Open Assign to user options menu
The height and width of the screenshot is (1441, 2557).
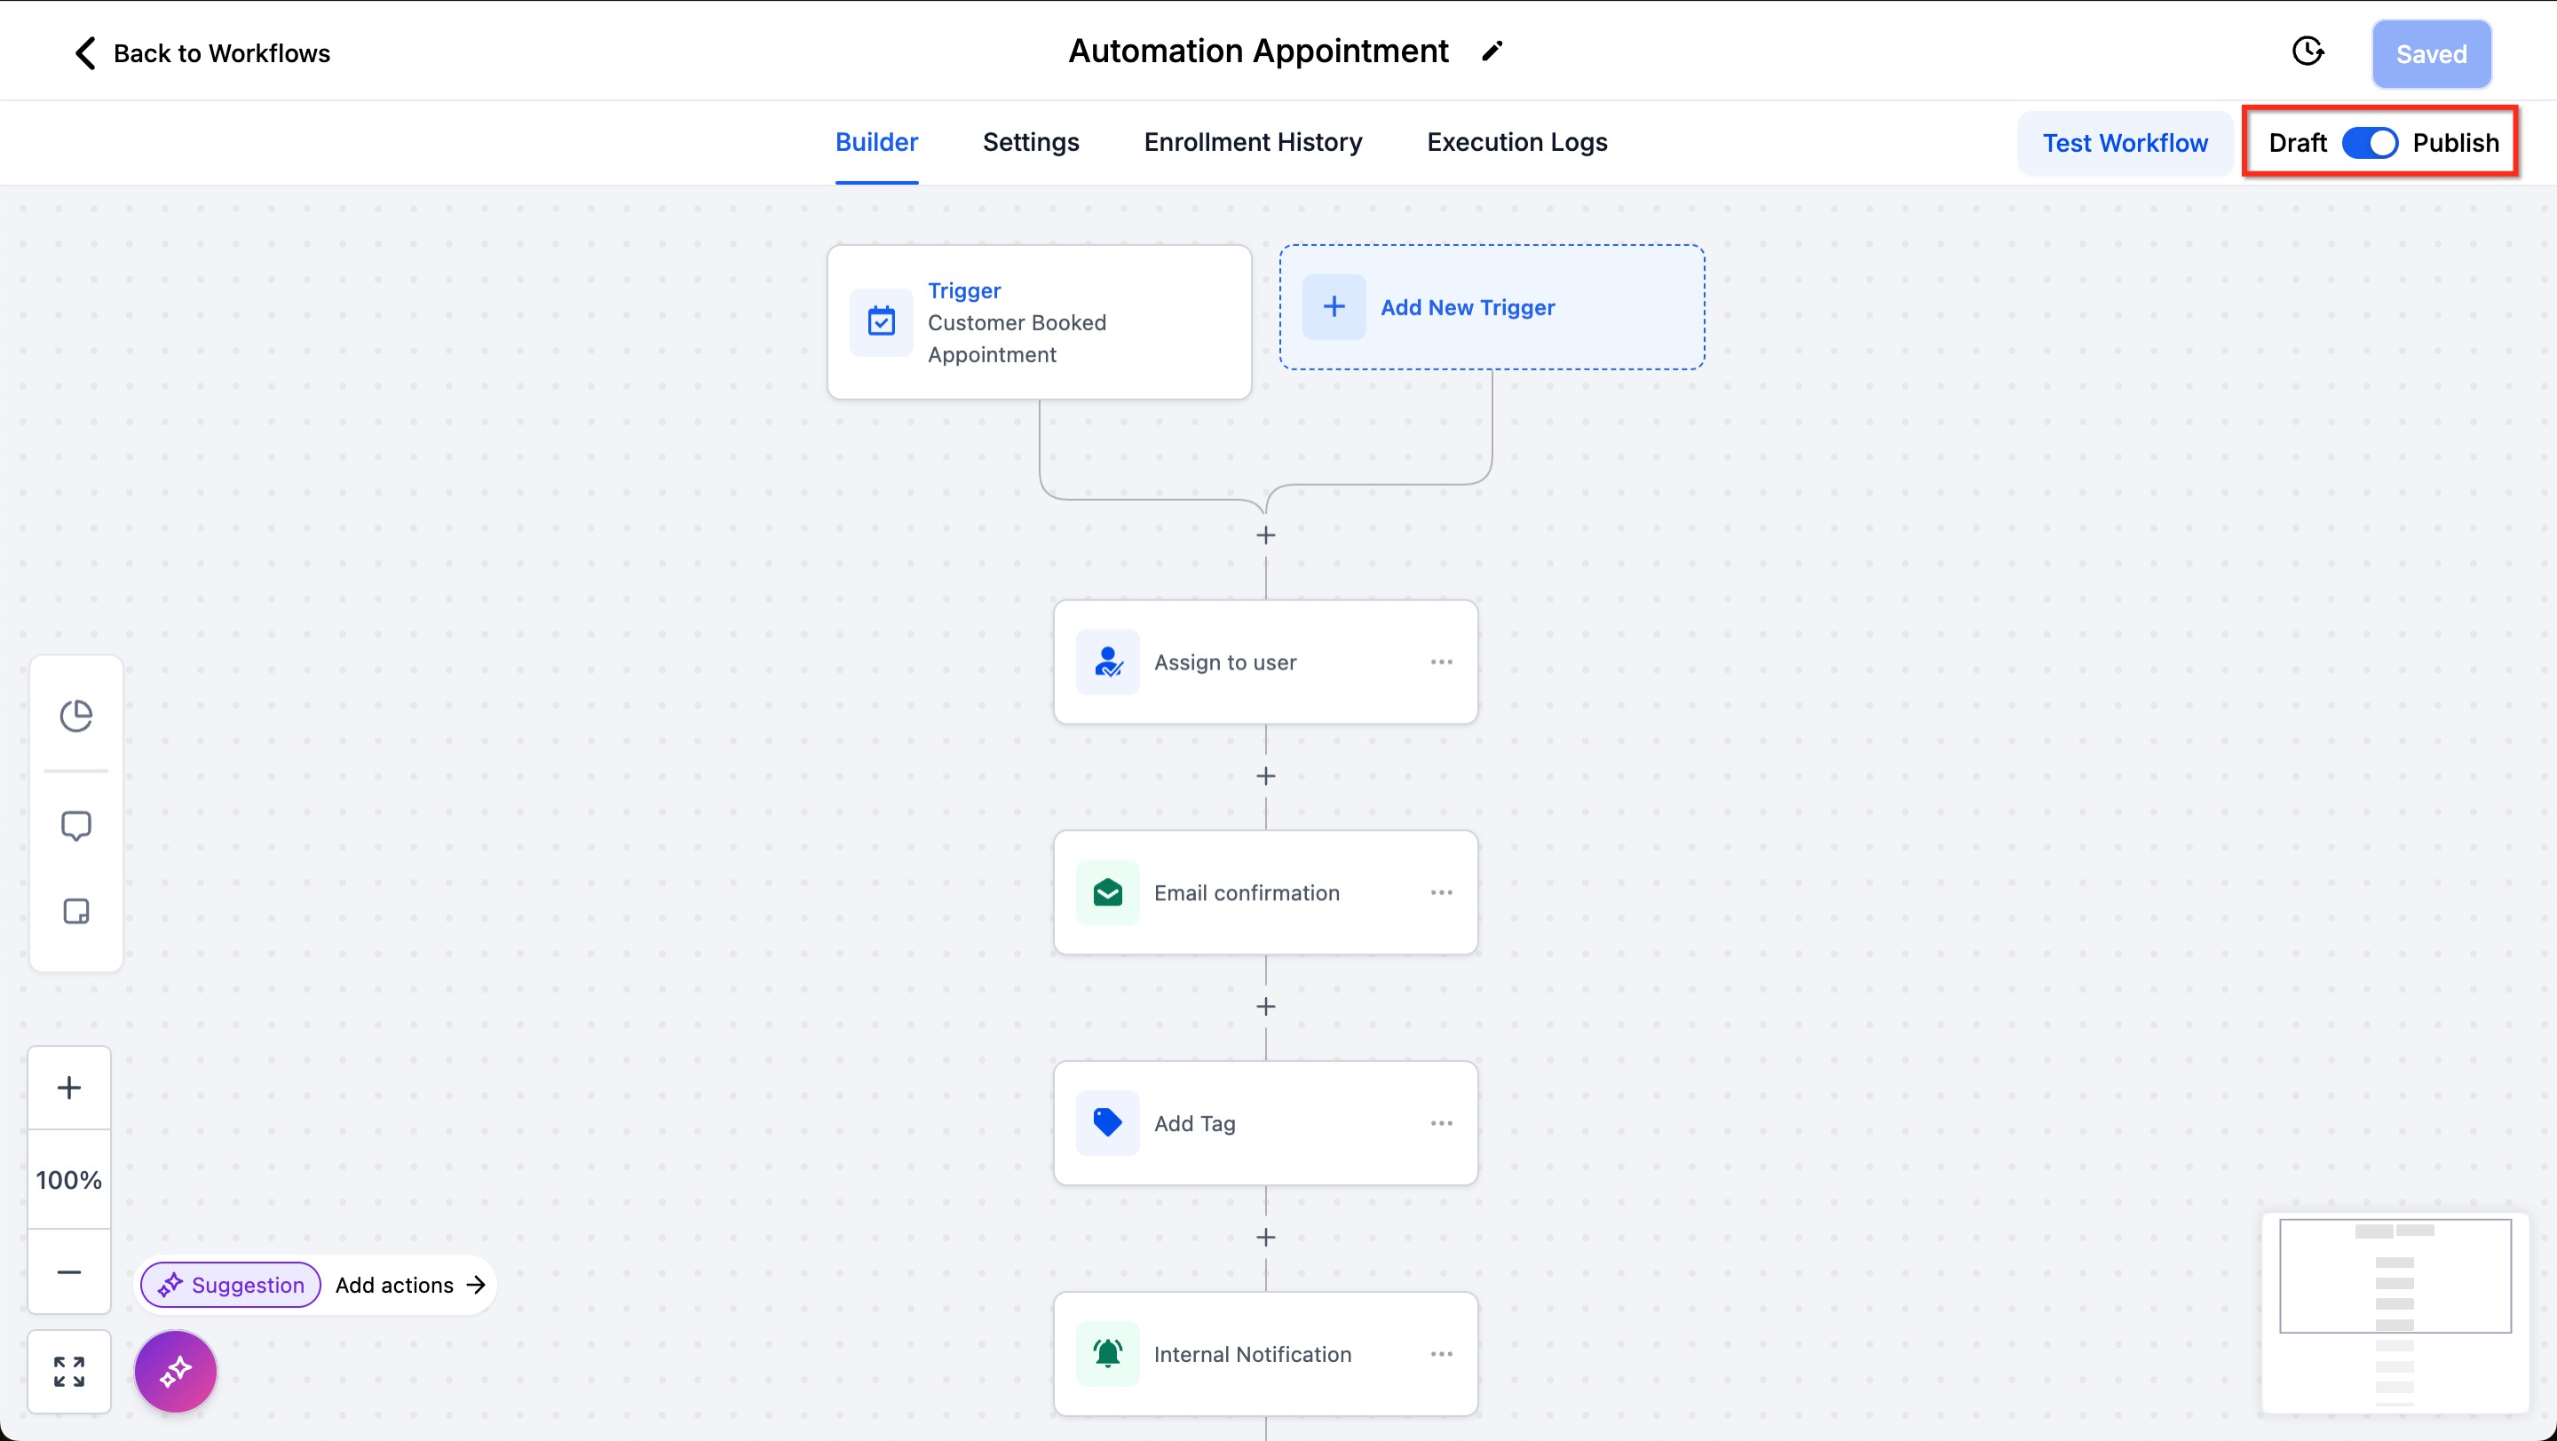1441,662
